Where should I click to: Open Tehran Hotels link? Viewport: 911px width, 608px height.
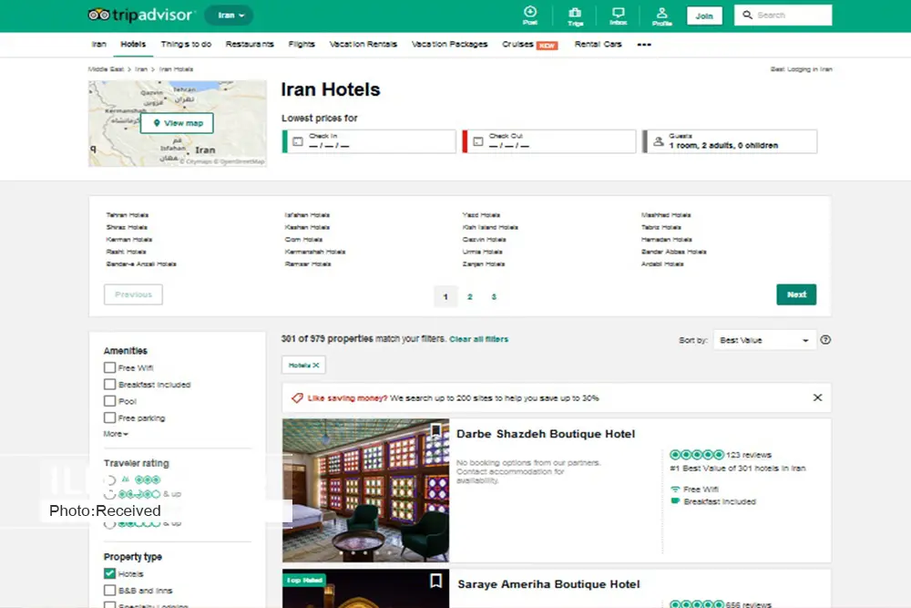[128, 215]
